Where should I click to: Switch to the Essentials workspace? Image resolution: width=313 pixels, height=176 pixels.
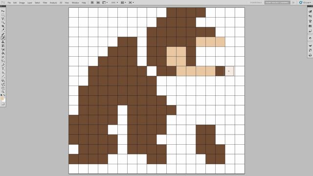tap(256, 2)
